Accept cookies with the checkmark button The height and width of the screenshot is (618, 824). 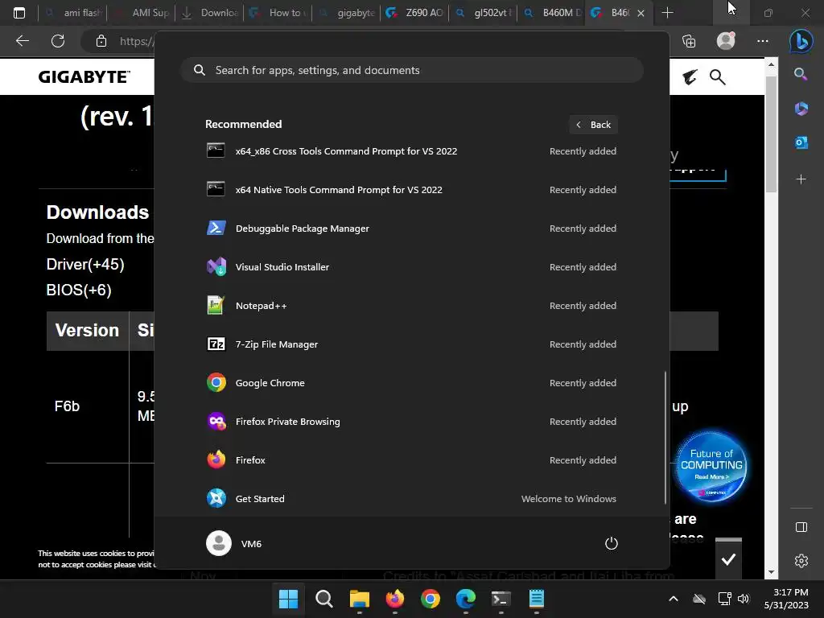[728, 559]
